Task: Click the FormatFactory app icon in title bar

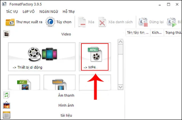Action: click(x=4, y=4)
